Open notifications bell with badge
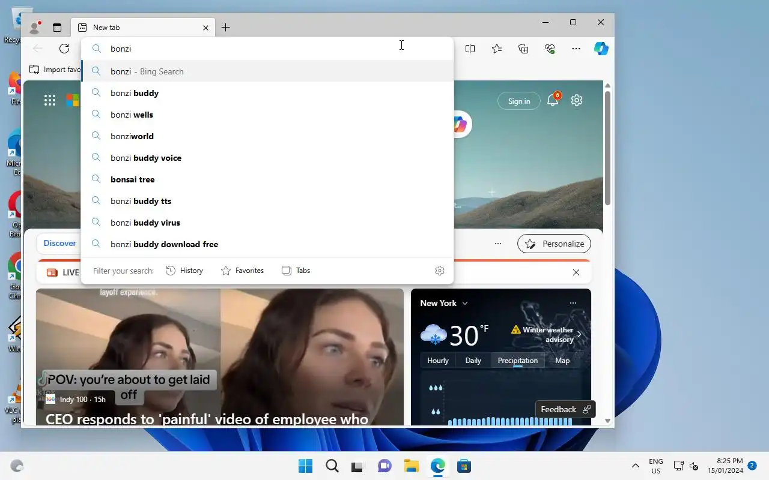This screenshot has width=769, height=480. [553, 100]
